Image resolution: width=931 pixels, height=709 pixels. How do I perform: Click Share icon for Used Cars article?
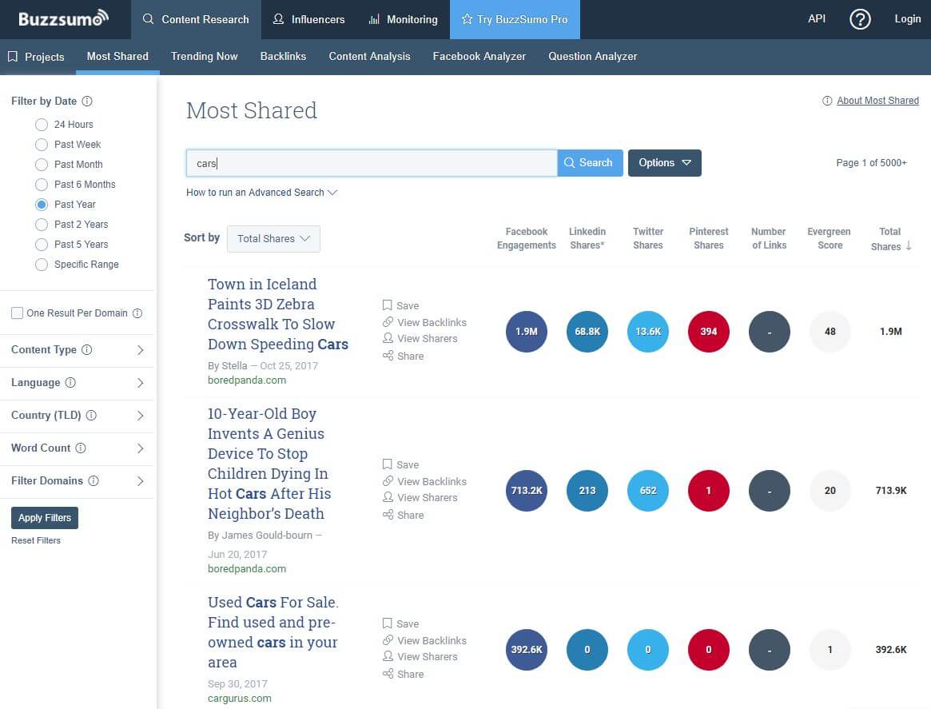point(388,674)
